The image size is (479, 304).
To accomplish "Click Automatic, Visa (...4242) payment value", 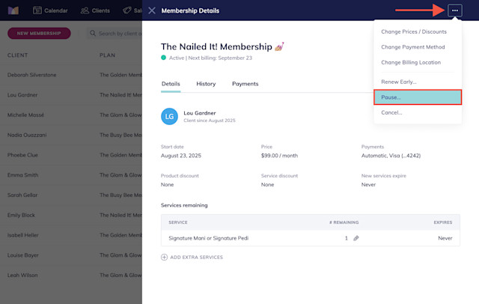I will tap(391, 156).
